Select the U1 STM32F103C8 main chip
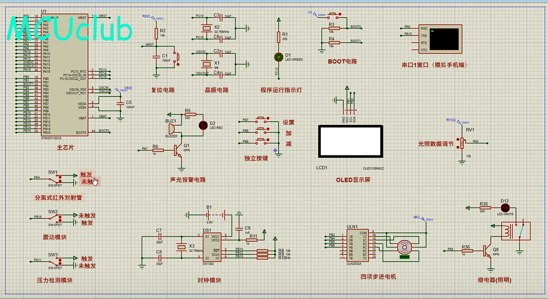Screen dimensions: 548x299 pyautogui.click(x=65, y=75)
